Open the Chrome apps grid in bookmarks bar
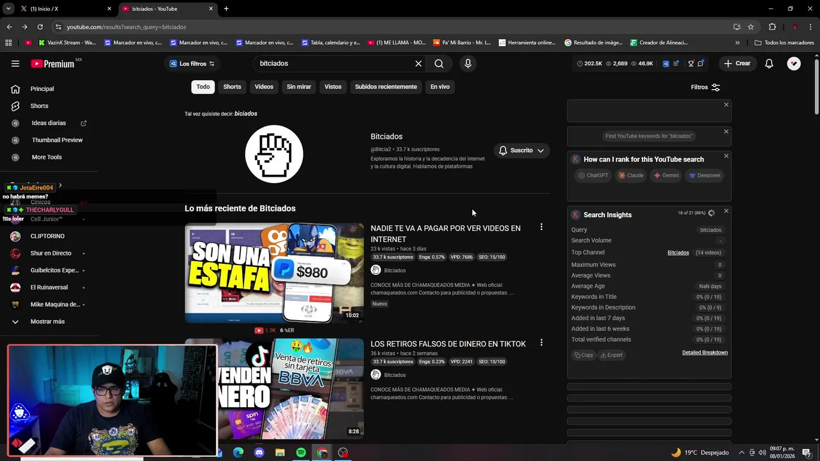820x461 pixels. pos(8,43)
